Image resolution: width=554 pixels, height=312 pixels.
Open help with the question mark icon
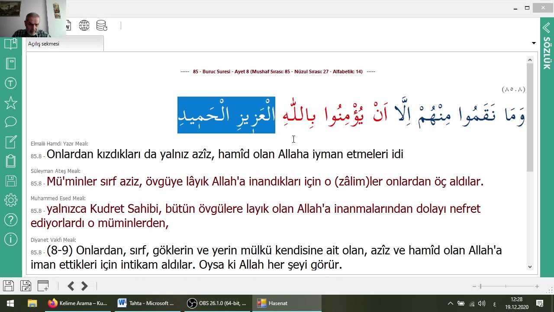pyautogui.click(x=10, y=220)
